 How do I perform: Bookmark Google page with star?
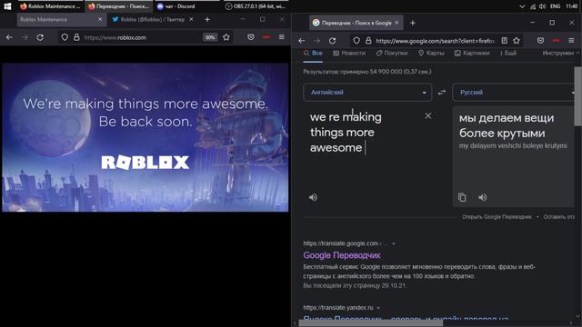517,41
